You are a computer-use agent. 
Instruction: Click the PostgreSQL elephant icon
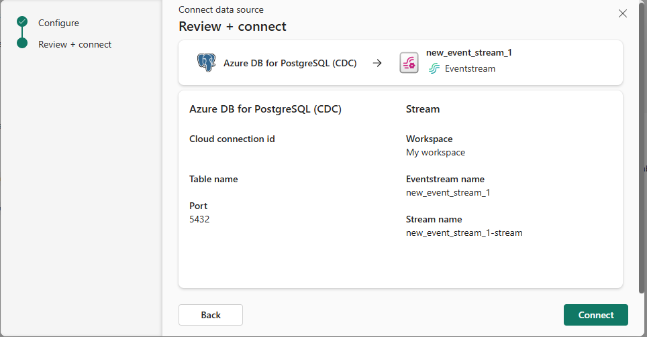click(x=206, y=63)
